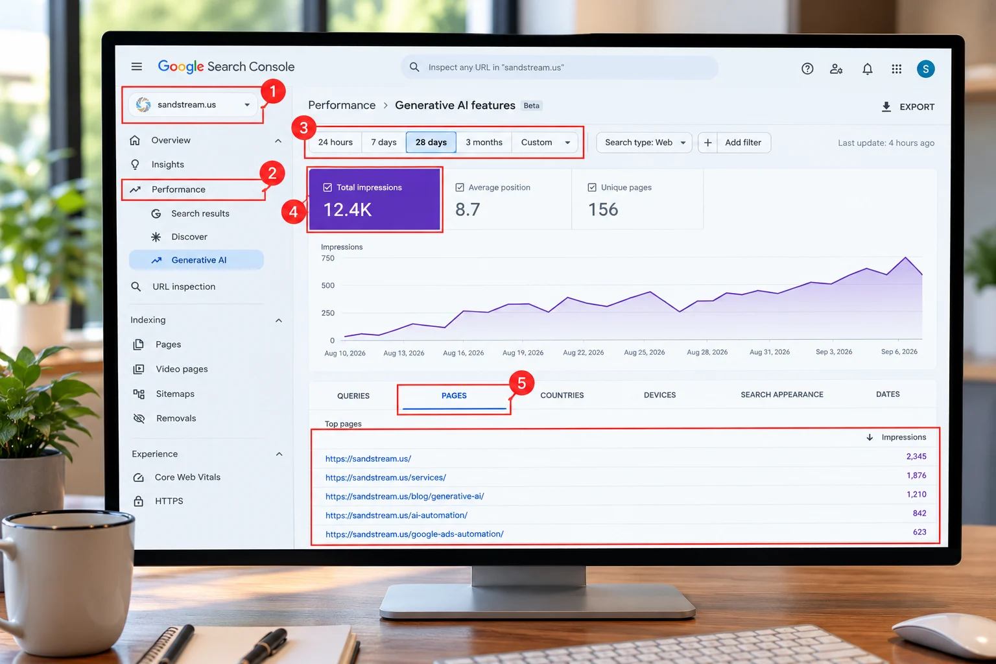Click the Insights lightbulb icon
Image resolution: width=996 pixels, height=664 pixels.
[x=135, y=165]
